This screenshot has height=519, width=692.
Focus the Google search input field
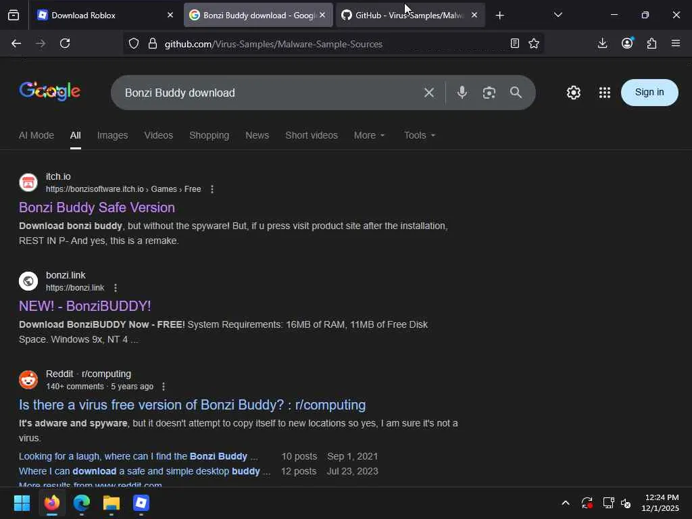(x=269, y=93)
